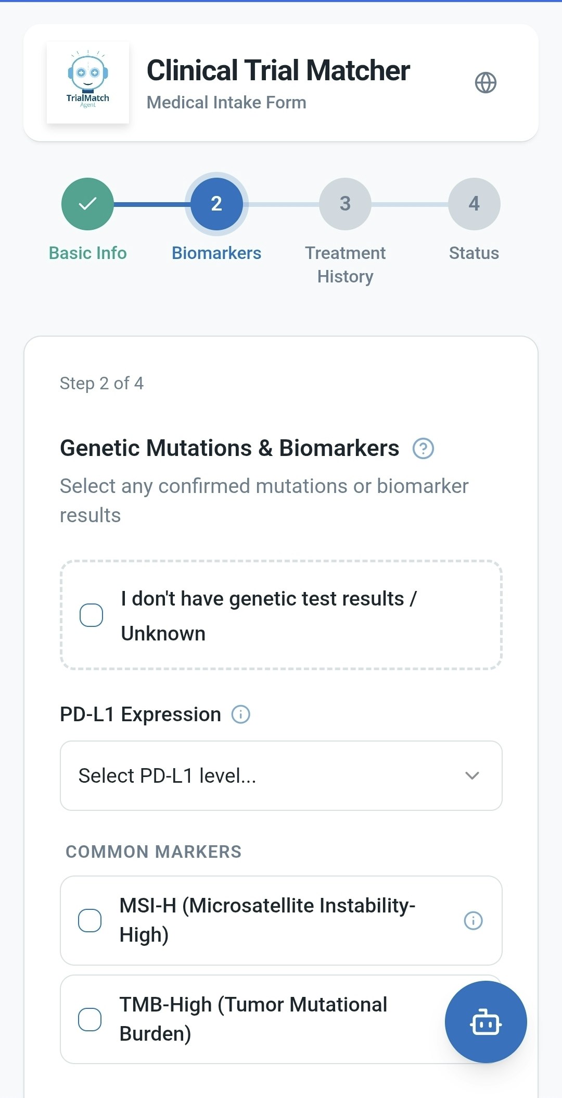
Task: Select the Treatment History step label
Action: coord(345,265)
